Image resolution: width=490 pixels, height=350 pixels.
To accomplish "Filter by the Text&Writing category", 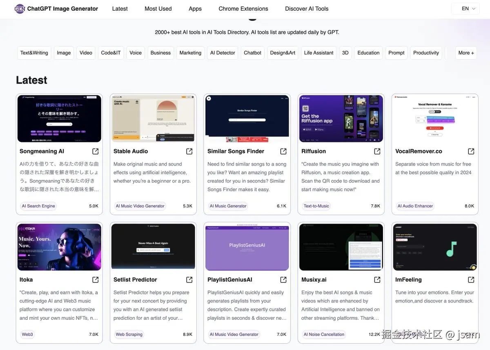I will [x=34, y=53].
